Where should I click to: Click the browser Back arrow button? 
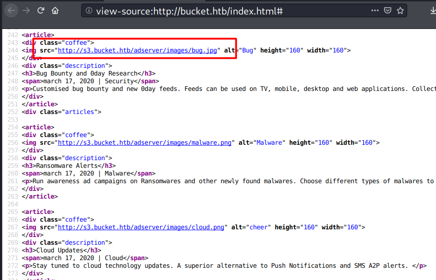[12, 10]
